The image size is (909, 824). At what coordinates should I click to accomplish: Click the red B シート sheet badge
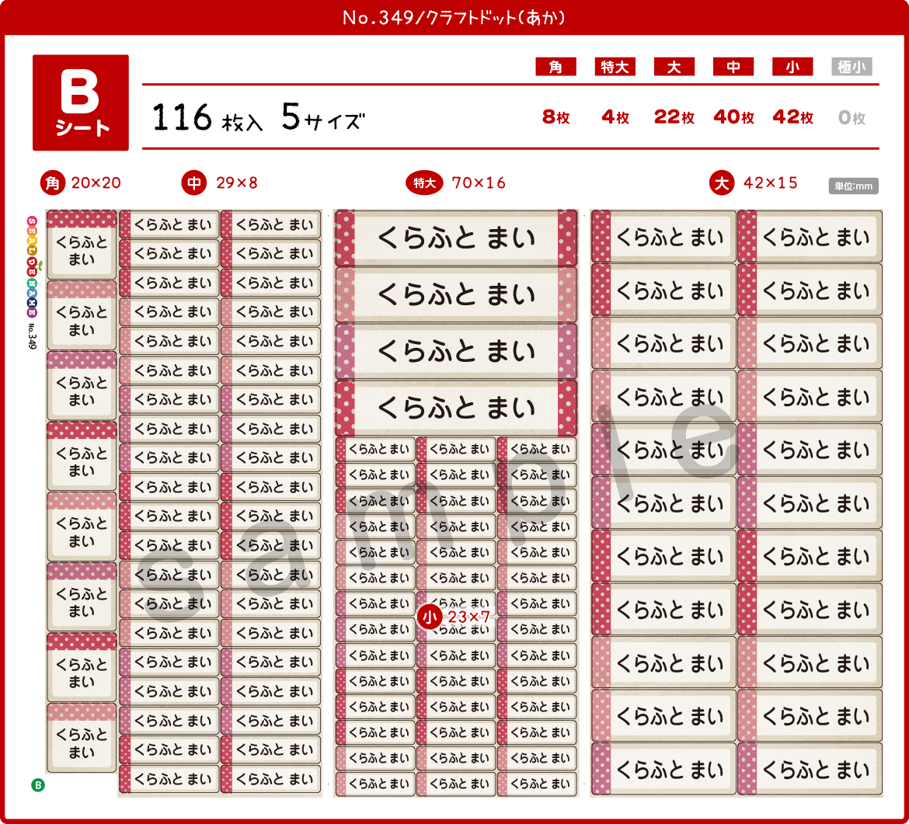pyautogui.click(x=81, y=103)
